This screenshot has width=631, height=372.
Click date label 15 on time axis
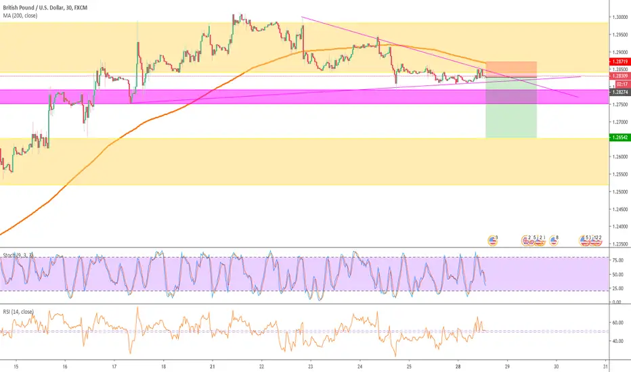(x=16, y=367)
